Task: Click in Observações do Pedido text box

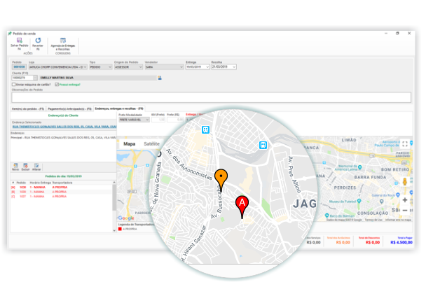Action: tap(211, 97)
